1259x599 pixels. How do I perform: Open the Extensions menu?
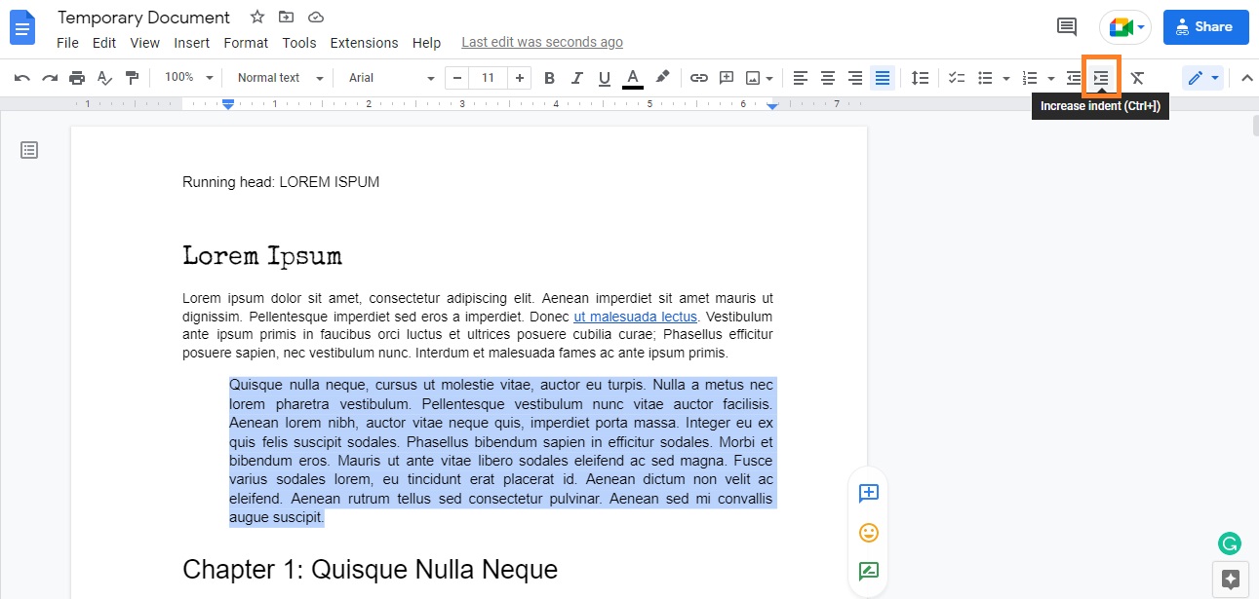[364, 42]
